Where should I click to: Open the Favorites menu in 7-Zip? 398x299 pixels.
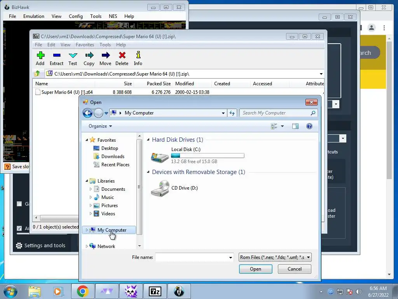click(85, 45)
